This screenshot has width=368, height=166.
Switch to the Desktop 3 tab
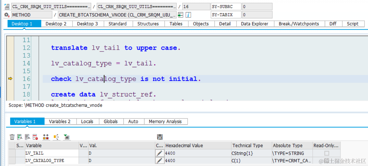coord(87,24)
